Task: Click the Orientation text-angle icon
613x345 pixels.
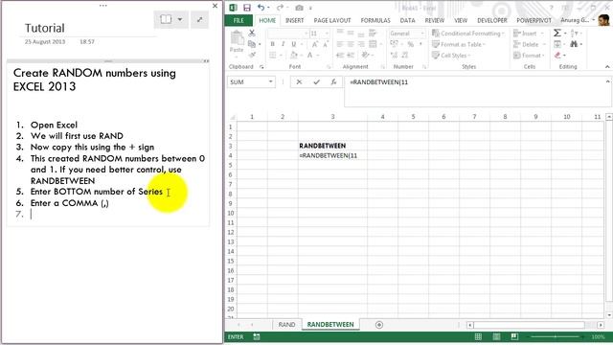Action: pos(365,56)
